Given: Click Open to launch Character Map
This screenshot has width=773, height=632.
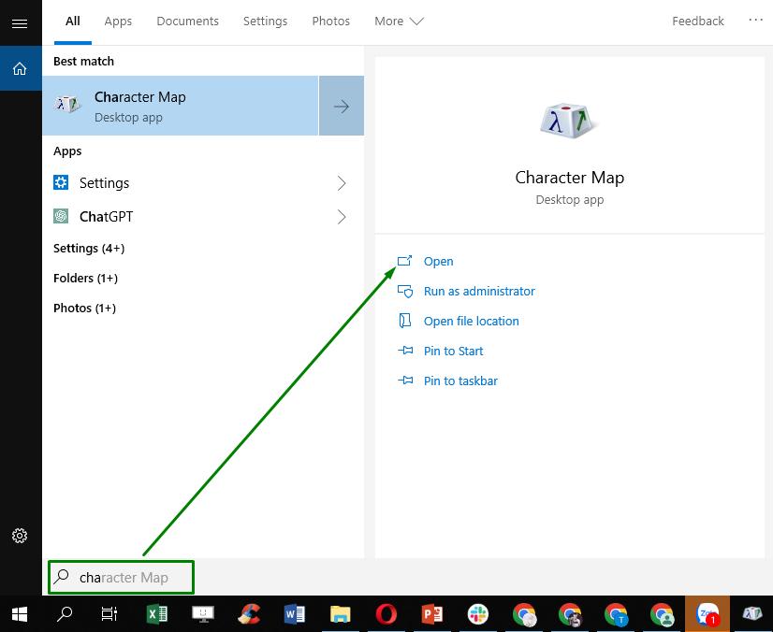Looking at the screenshot, I should click(438, 261).
